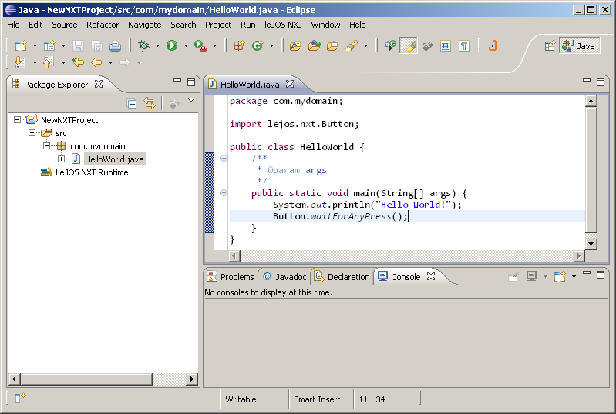Toggle Block Selection Mode icon
Image resolution: width=616 pixels, height=414 pixels.
click(446, 46)
